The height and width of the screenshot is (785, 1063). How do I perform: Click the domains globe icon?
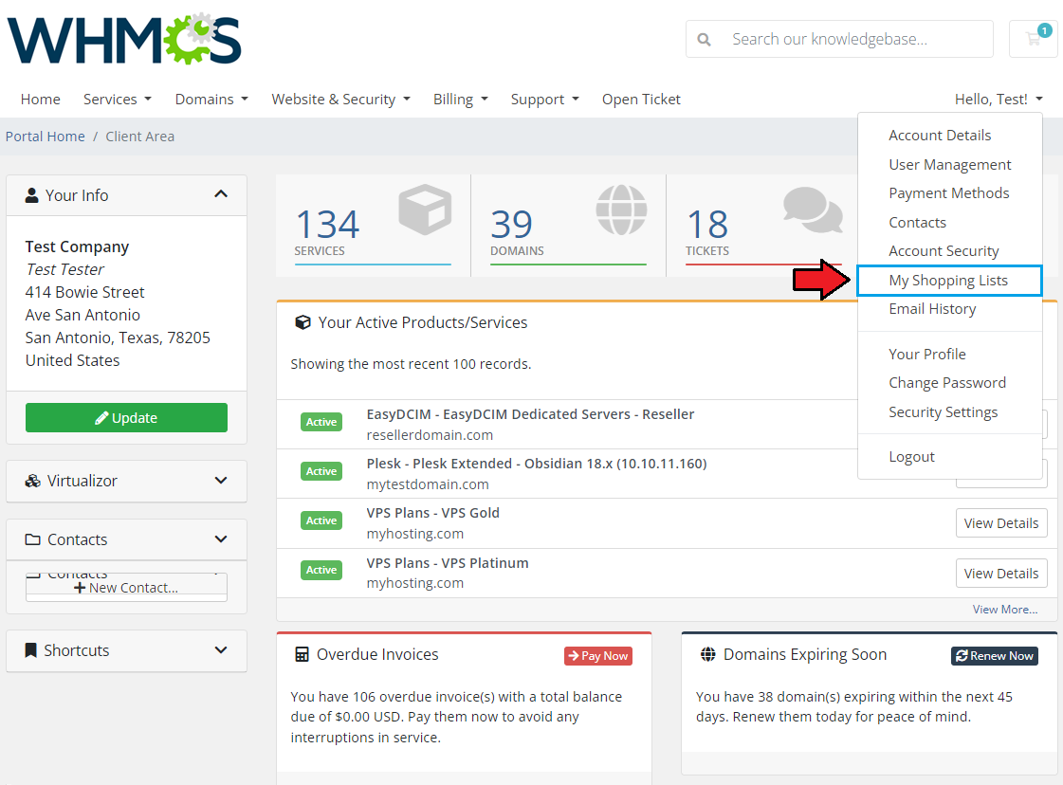point(621,210)
